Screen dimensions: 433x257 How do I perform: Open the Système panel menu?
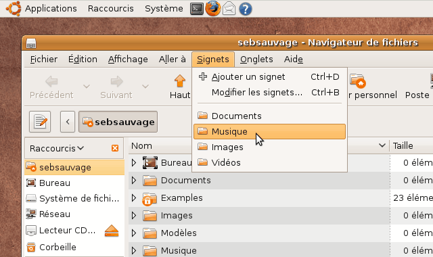click(164, 9)
